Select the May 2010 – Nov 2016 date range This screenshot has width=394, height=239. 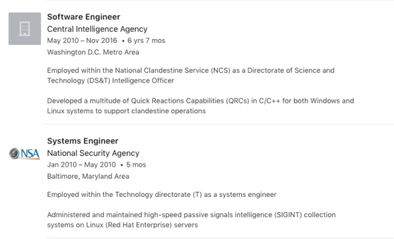[x=82, y=40]
